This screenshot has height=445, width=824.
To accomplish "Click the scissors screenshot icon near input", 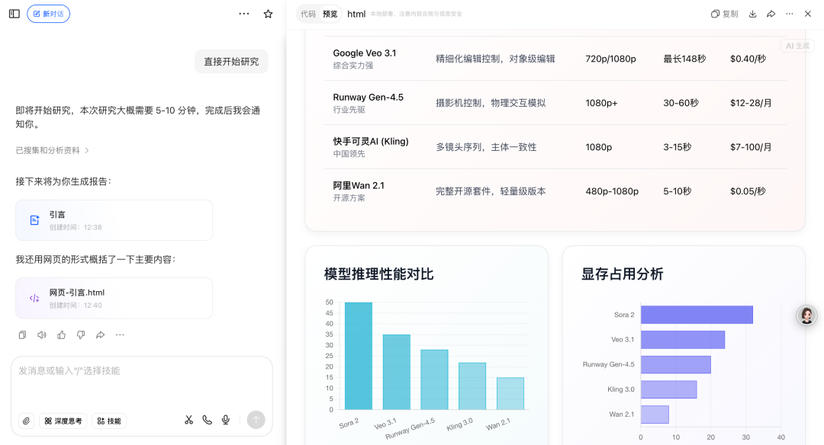I will 188,420.
